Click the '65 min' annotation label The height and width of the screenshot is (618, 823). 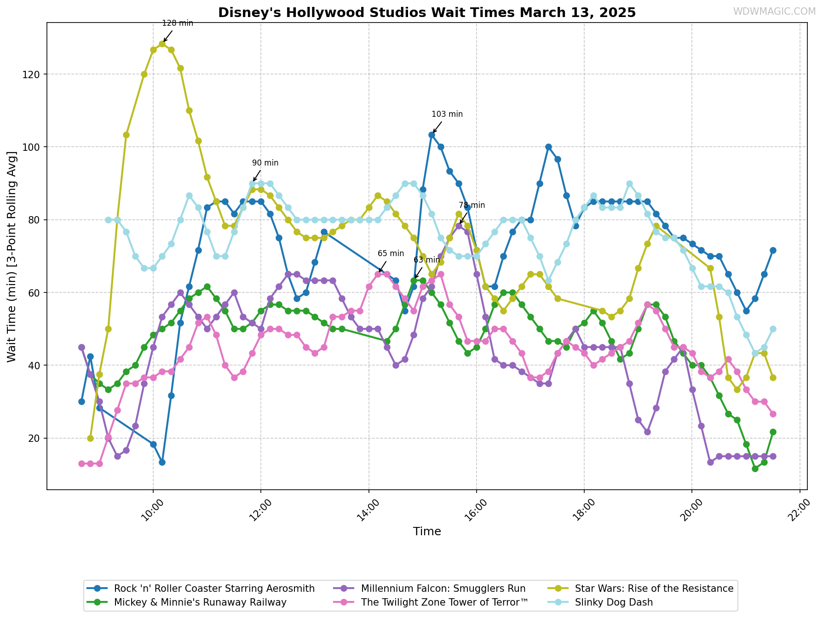tap(391, 254)
